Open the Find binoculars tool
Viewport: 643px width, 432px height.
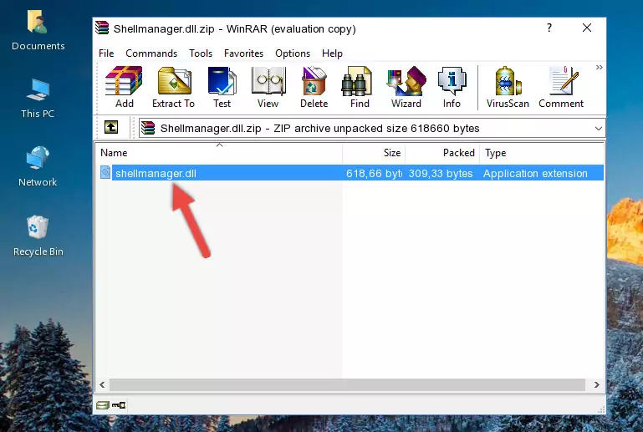point(360,87)
